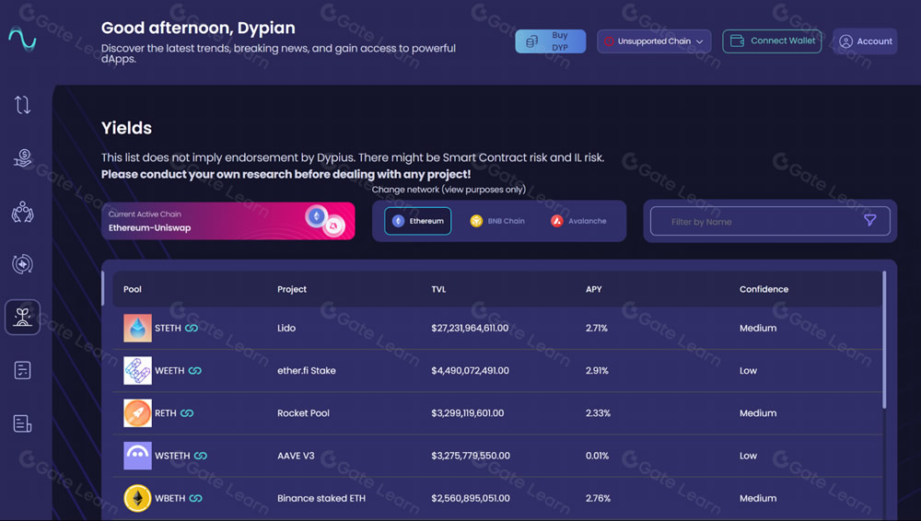The image size is (921, 521).
Task: Click the Ethereum coin on active chain card
Action: (x=317, y=216)
